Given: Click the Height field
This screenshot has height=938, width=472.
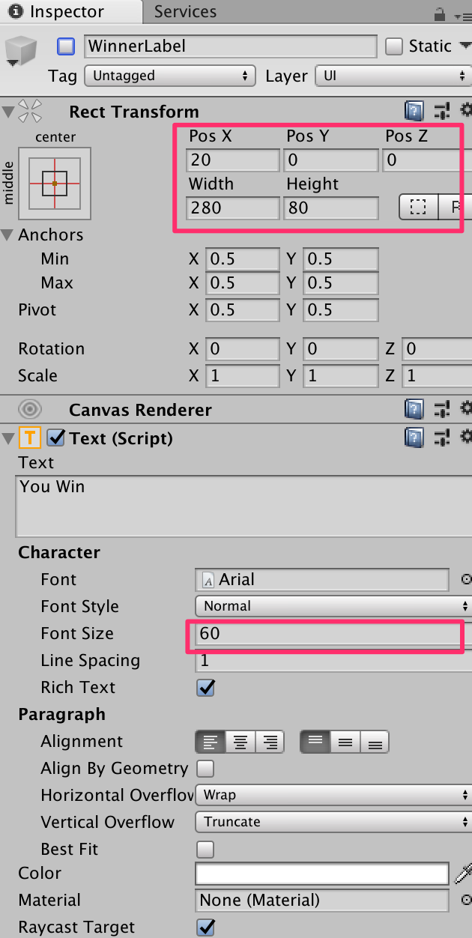Looking at the screenshot, I should tap(331, 208).
